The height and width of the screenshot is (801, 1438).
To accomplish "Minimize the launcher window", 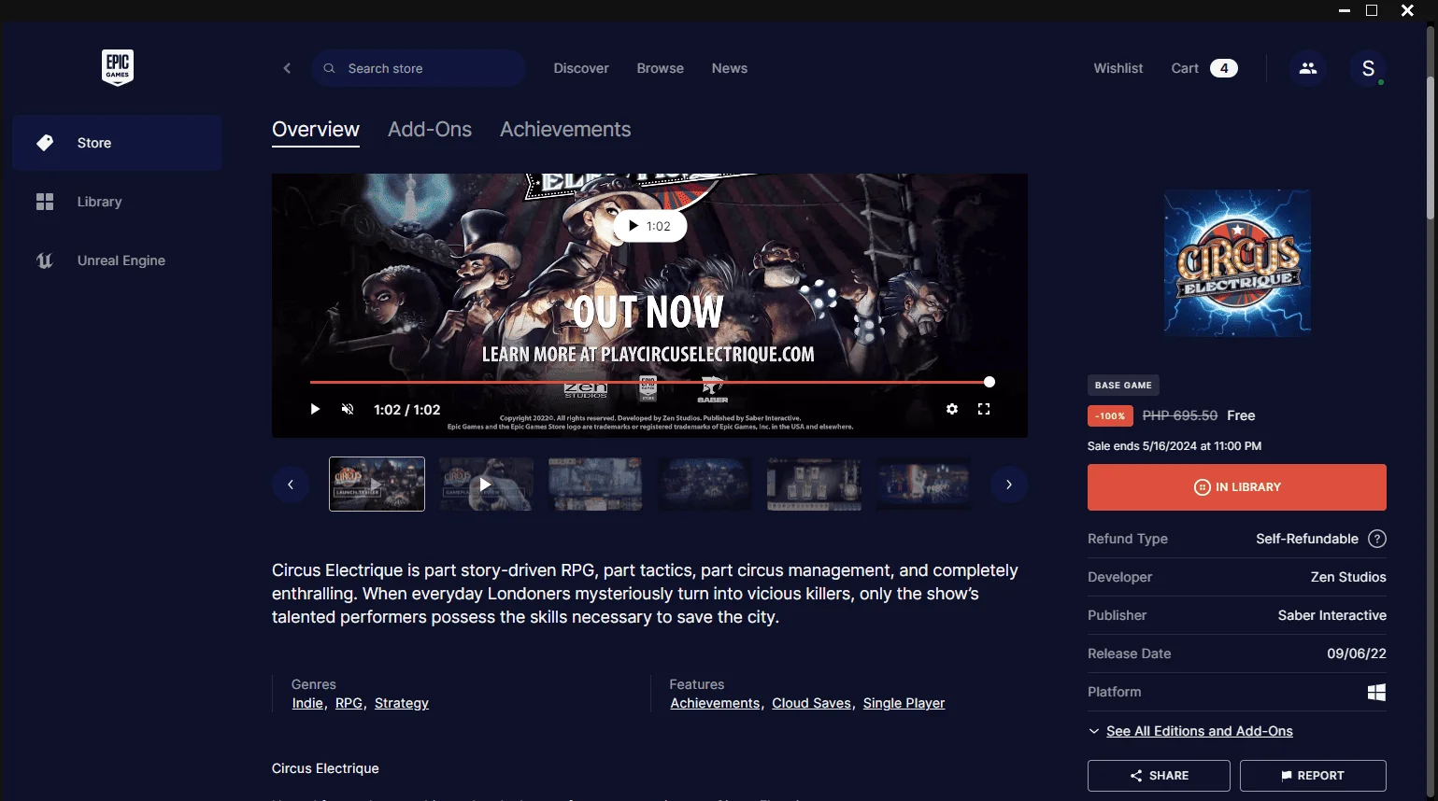I will pos(1345,10).
